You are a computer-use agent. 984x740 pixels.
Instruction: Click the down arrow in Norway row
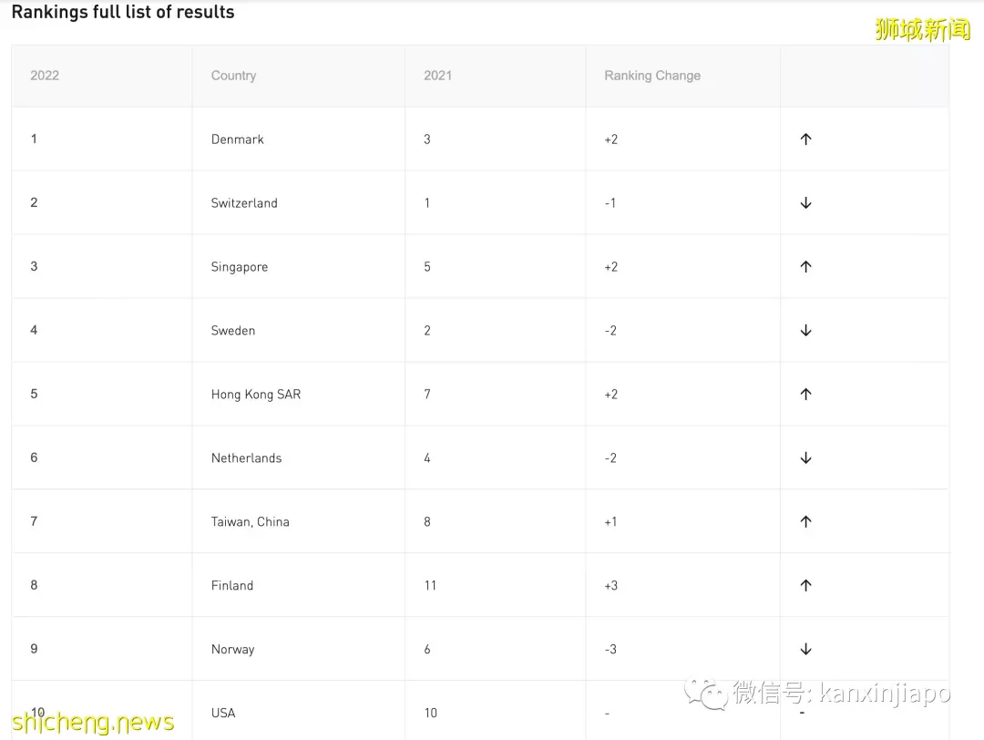805,649
